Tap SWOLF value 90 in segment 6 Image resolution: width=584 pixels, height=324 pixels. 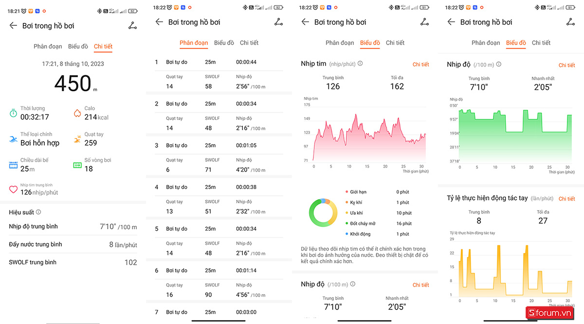[208, 295]
